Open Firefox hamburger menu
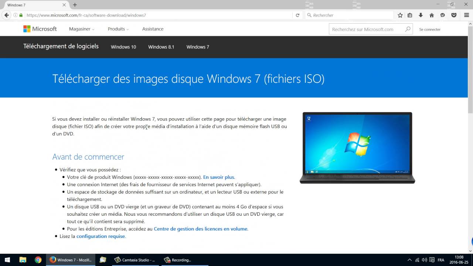 point(466,15)
